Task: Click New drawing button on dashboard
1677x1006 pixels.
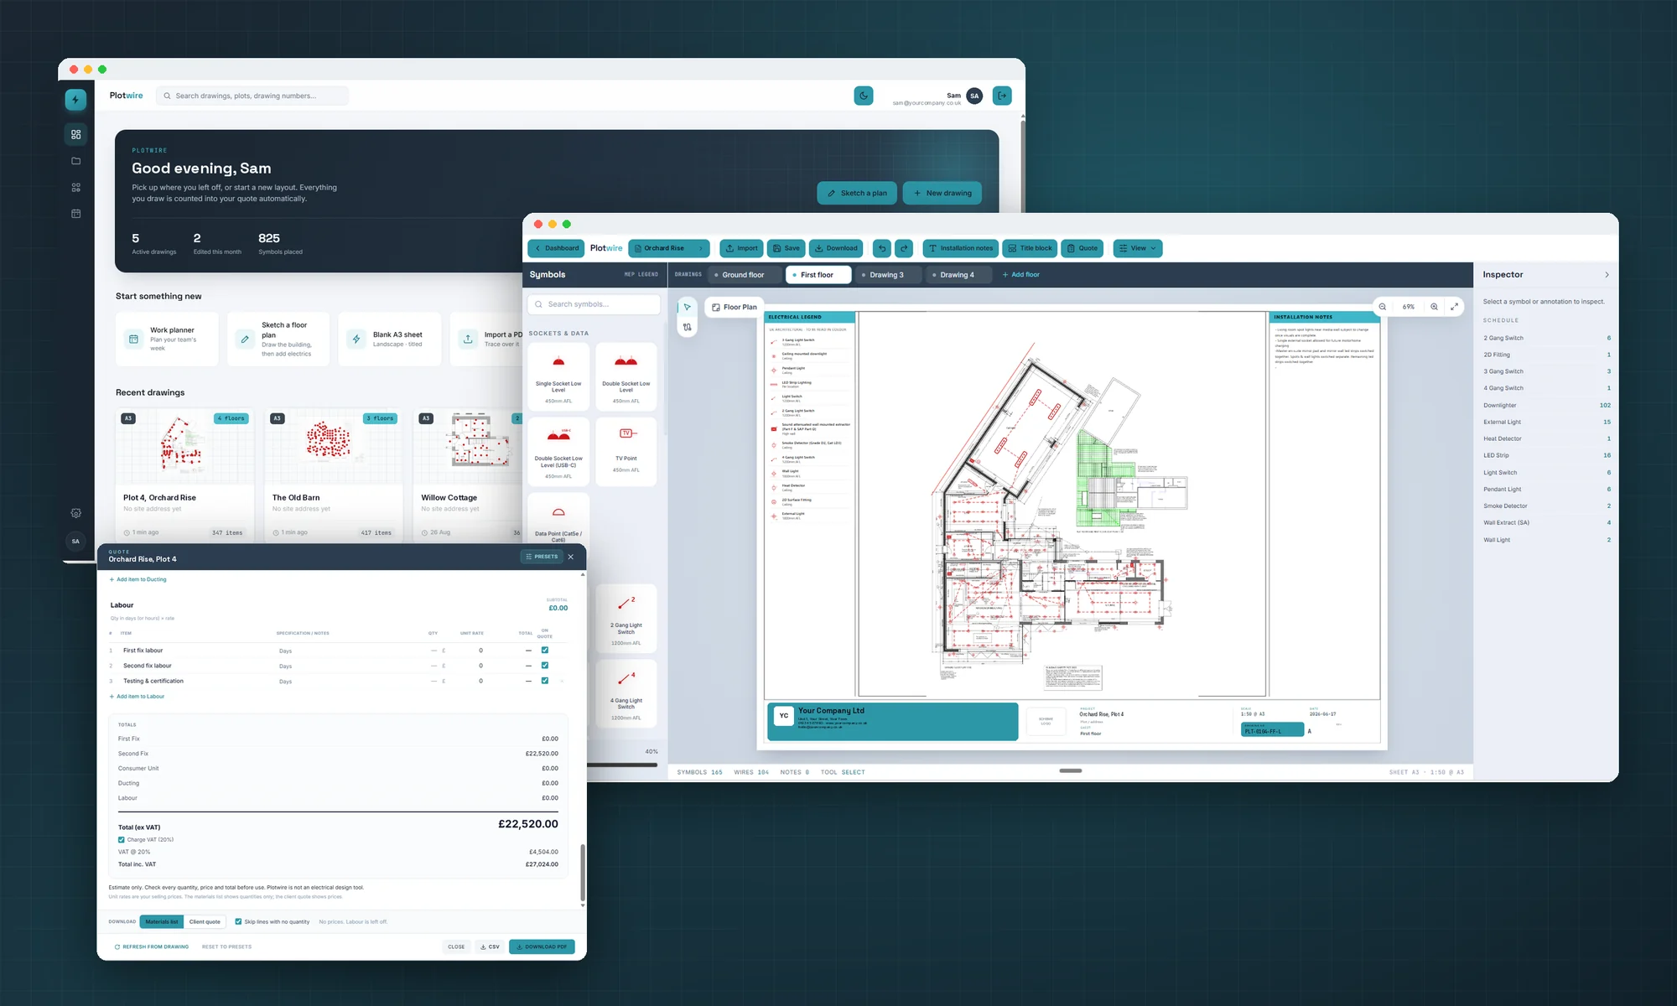Action: tap(942, 193)
